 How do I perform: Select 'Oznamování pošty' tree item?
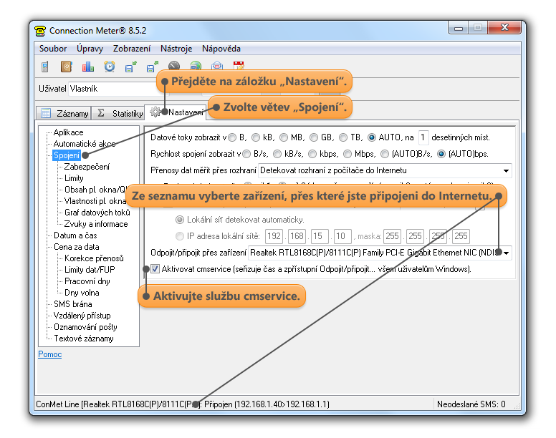(x=85, y=327)
